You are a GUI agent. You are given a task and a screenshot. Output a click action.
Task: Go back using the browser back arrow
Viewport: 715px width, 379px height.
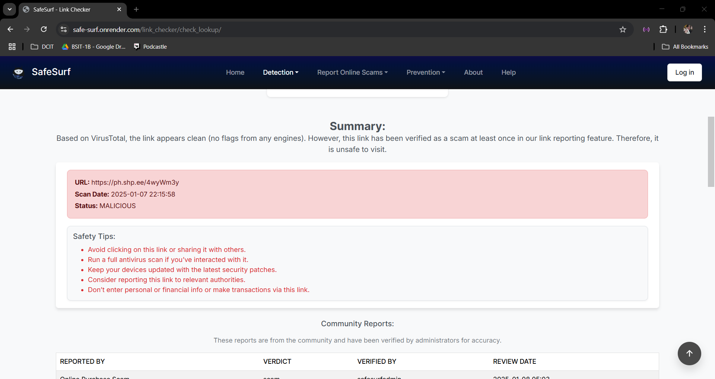click(x=10, y=29)
